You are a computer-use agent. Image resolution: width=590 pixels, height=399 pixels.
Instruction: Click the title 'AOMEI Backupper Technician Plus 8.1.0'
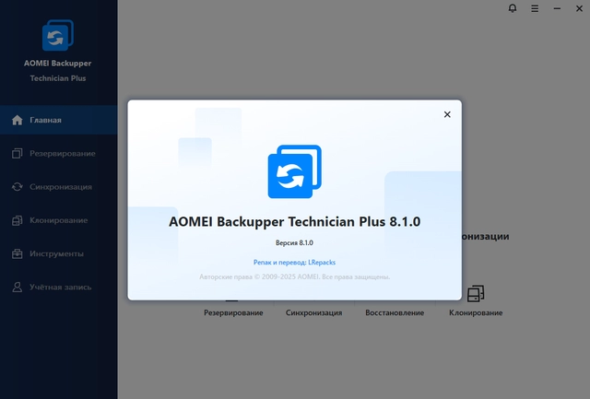coord(295,221)
